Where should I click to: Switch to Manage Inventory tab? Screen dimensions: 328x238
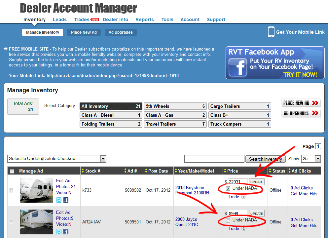tap(43, 32)
